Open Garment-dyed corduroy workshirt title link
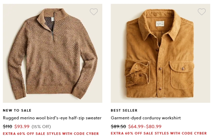The width and height of the screenshot is (212, 138). click(x=145, y=118)
